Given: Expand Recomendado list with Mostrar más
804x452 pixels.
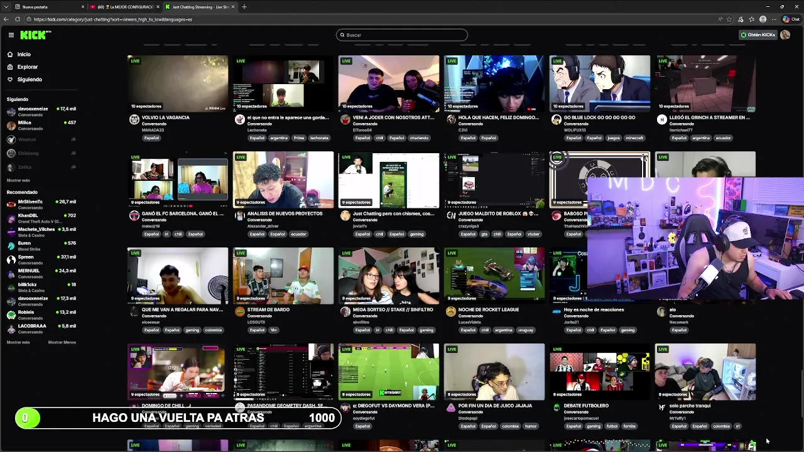Looking at the screenshot, I should click(x=18, y=342).
